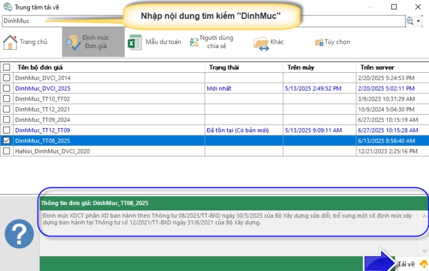Sort by Trên server column header

392,68
